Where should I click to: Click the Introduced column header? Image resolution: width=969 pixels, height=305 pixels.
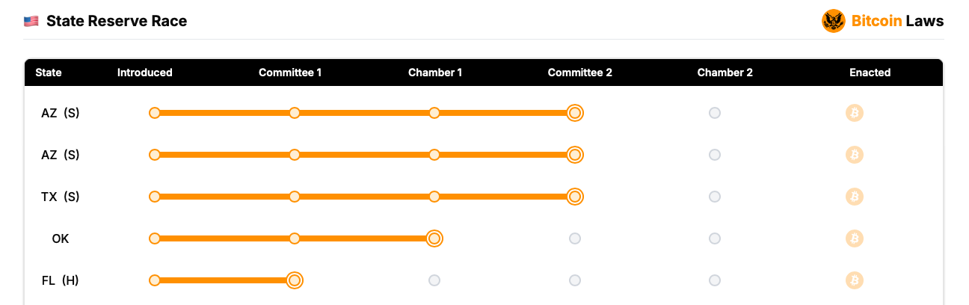click(145, 73)
